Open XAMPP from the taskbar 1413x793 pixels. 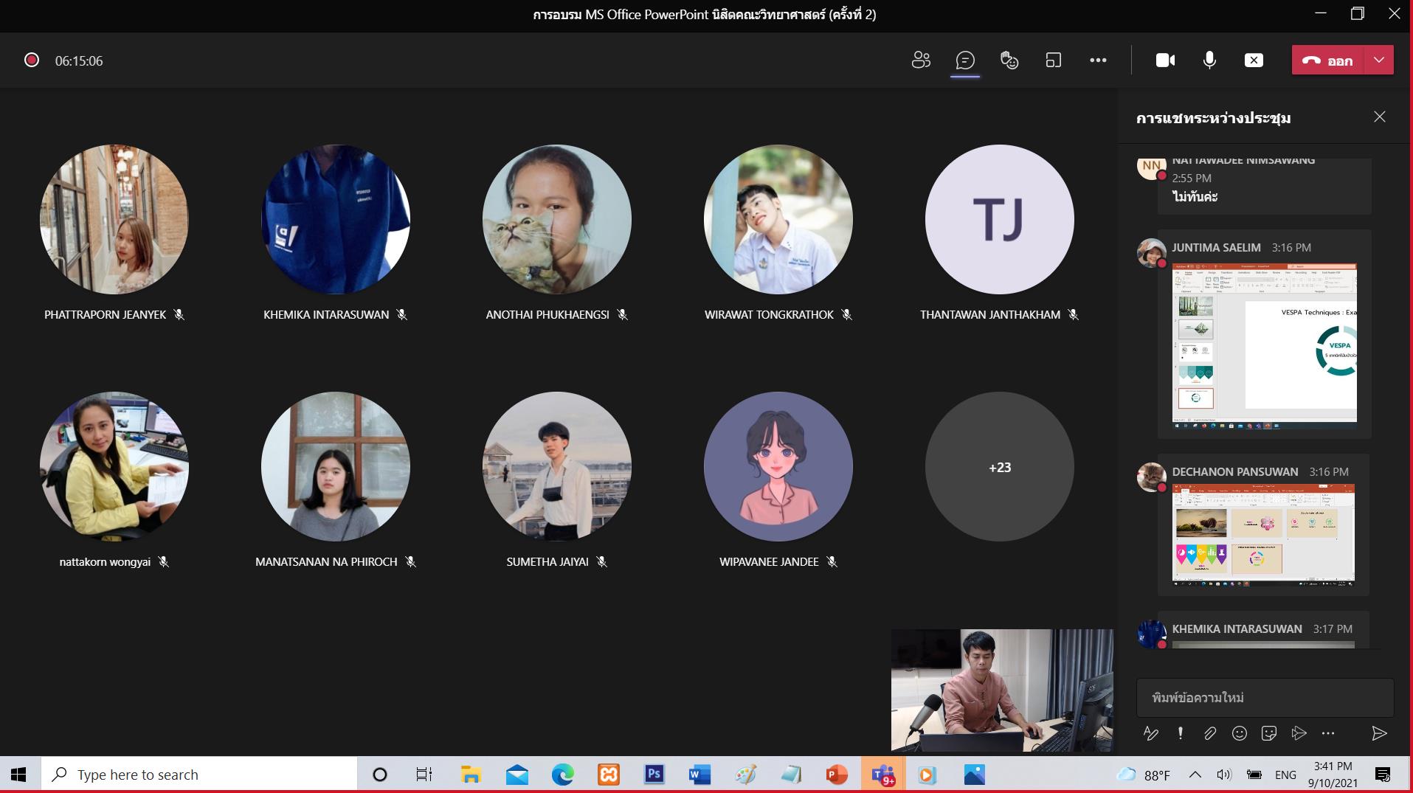(609, 775)
